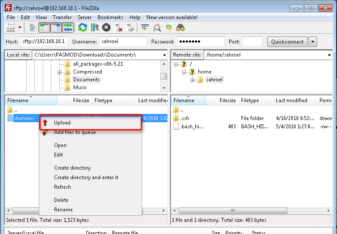Choose Add files to queue
This screenshot has width=337, height=234.
pos(91,132)
